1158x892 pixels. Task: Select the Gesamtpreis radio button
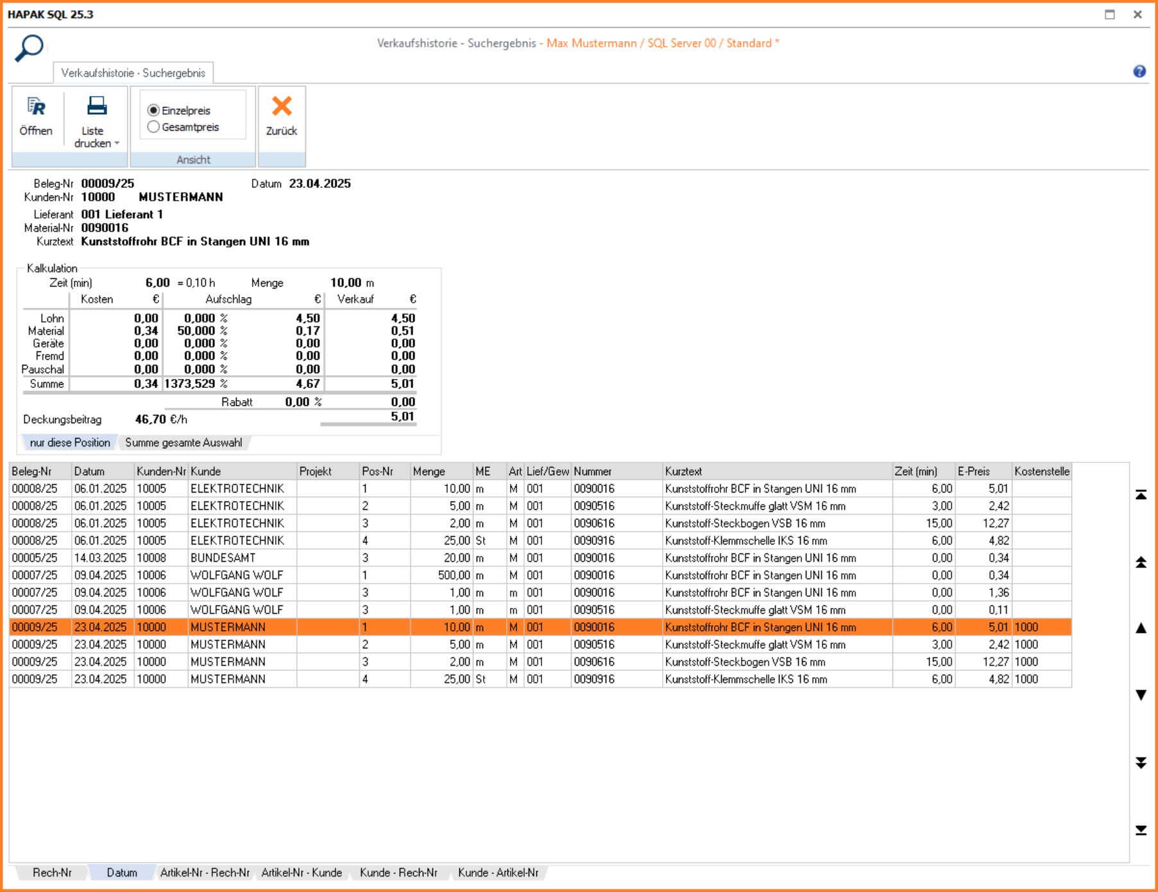(x=153, y=127)
